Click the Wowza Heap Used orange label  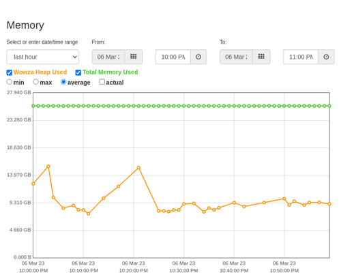pyautogui.click(x=40, y=72)
